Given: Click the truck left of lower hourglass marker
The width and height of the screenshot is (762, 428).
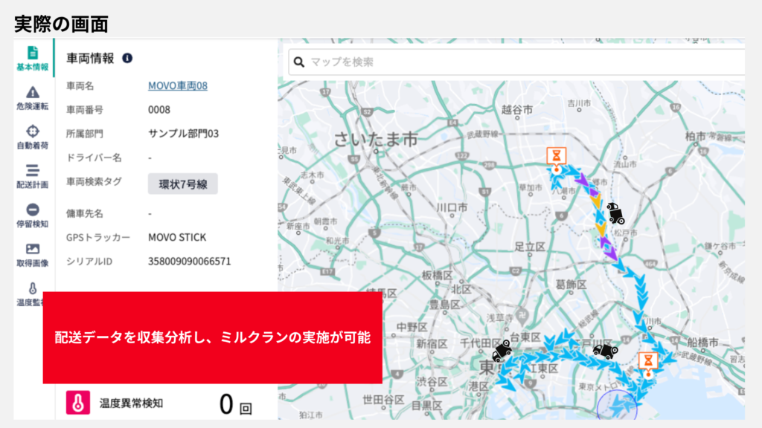Looking at the screenshot, I should [x=603, y=351].
